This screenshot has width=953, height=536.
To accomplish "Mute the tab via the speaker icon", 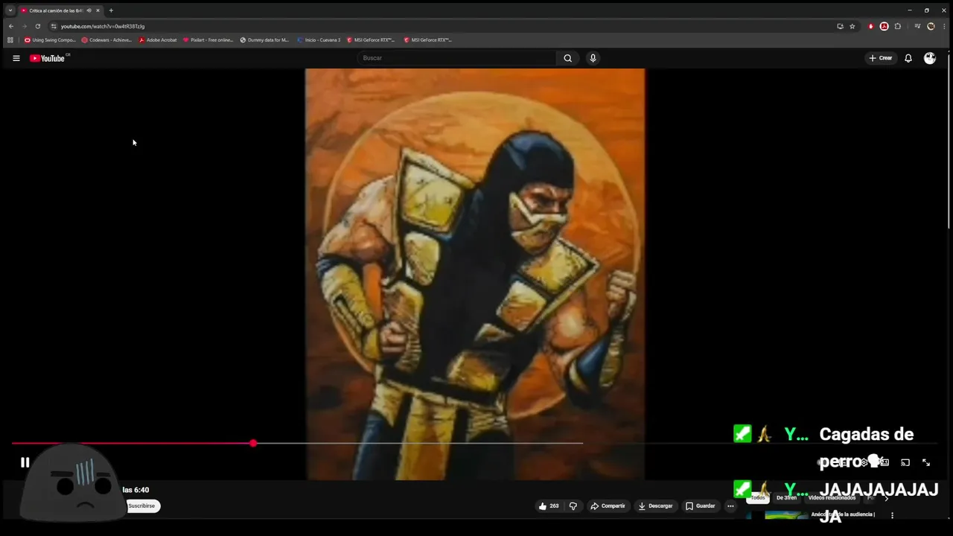I will coord(89,10).
